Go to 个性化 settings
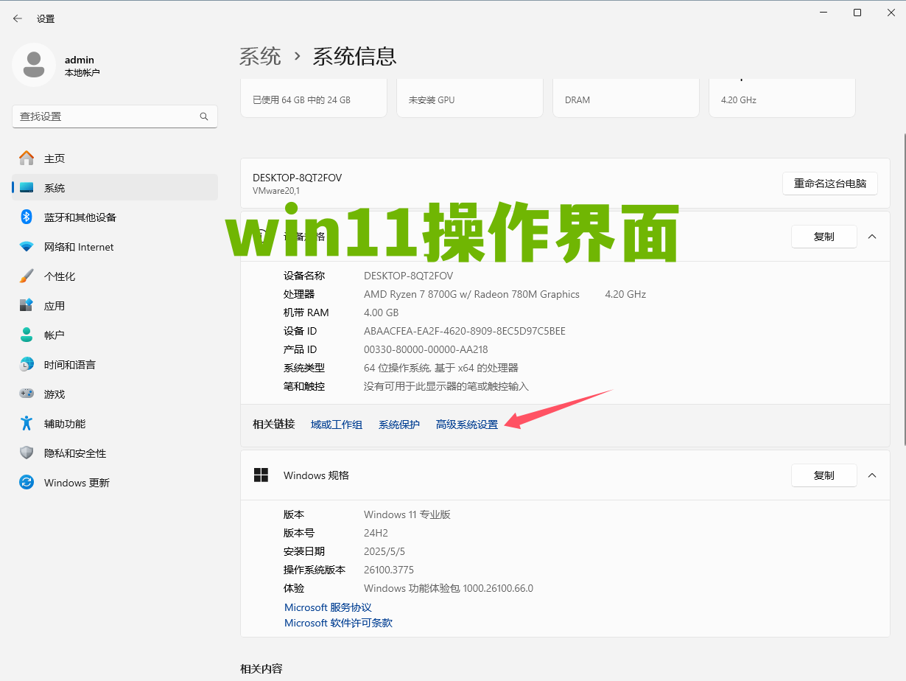The image size is (906, 681). click(x=115, y=276)
